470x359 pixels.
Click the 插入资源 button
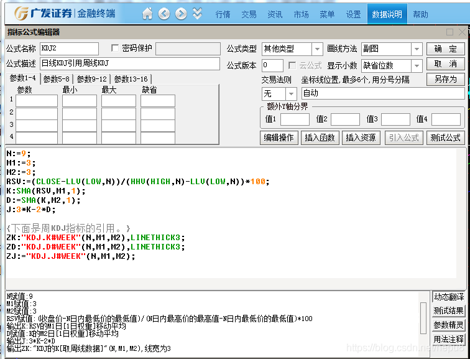(x=361, y=138)
